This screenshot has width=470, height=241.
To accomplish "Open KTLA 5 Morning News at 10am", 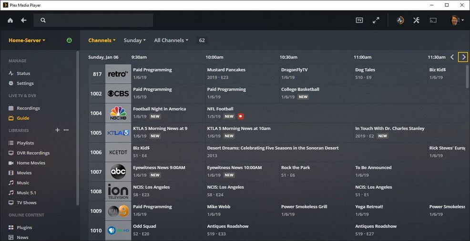I will click(279, 133).
